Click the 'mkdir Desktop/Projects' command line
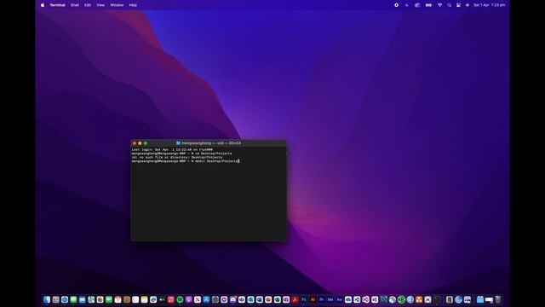 pyautogui.click(x=186, y=161)
